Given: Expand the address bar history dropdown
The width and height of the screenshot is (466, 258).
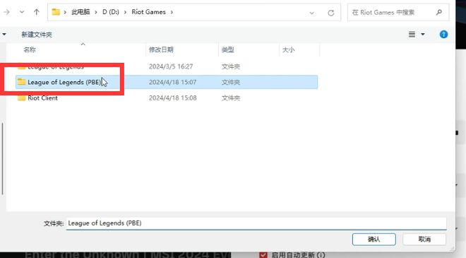Looking at the screenshot, I should [311, 13].
